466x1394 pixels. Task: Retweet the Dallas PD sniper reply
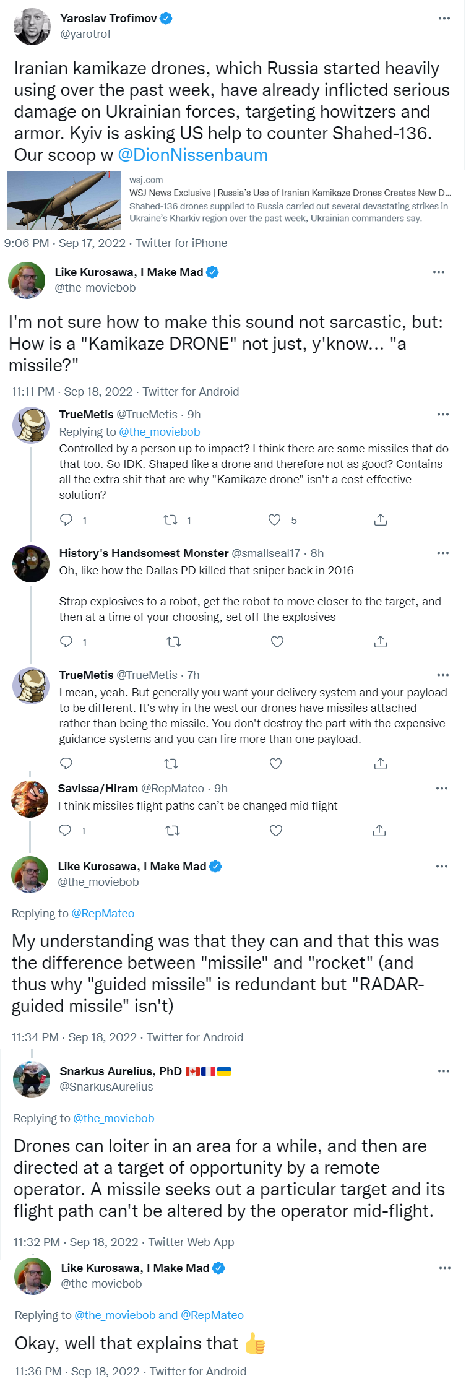pos(174,642)
